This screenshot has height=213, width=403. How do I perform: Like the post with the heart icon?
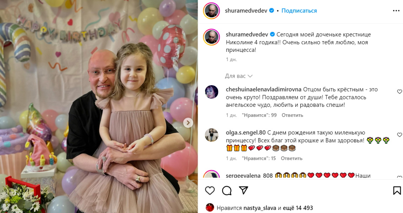tap(210, 190)
